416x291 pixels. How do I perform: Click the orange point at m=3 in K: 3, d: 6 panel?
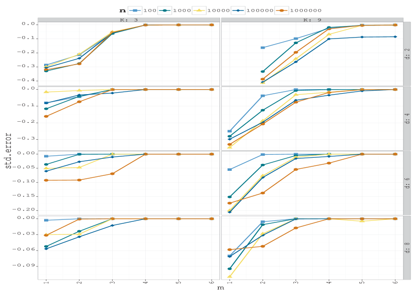point(112,174)
